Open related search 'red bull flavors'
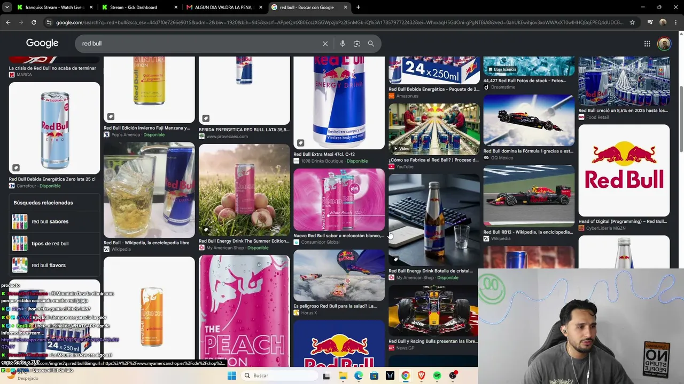Image resolution: width=684 pixels, height=384 pixels. tap(54, 265)
